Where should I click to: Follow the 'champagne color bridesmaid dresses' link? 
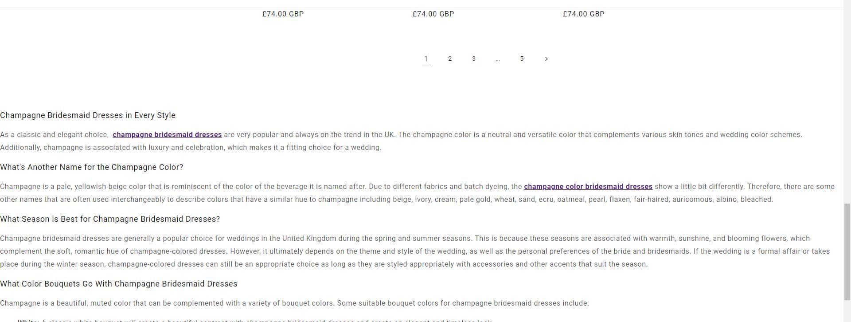[x=588, y=187]
